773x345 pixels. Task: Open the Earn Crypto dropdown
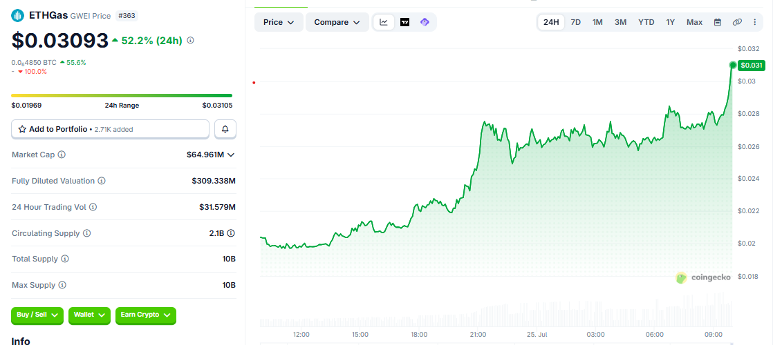145,315
